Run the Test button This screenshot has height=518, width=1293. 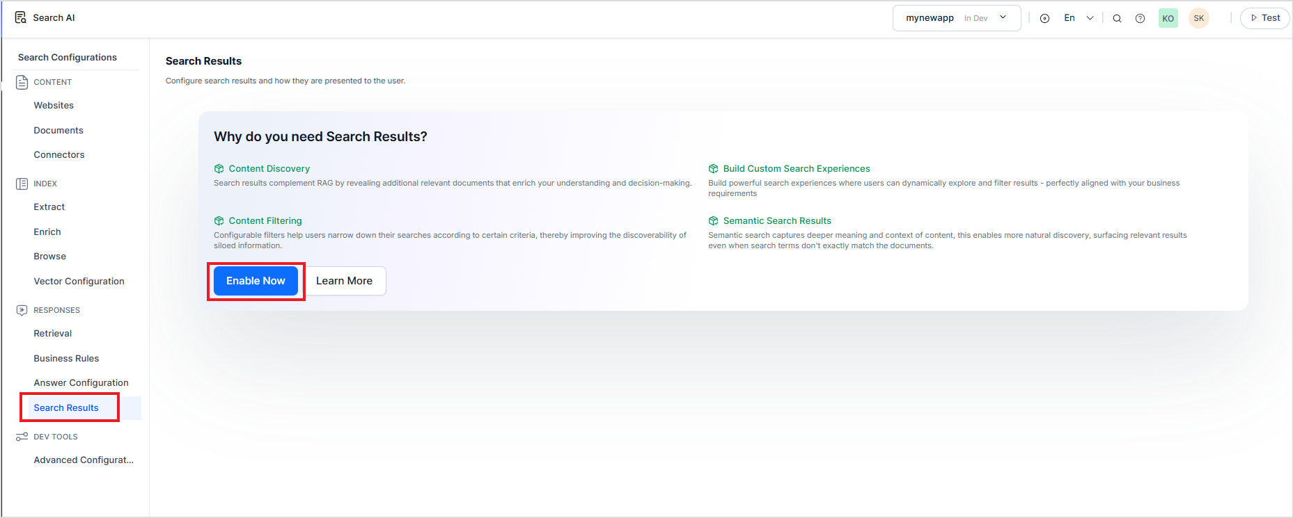[x=1264, y=18]
